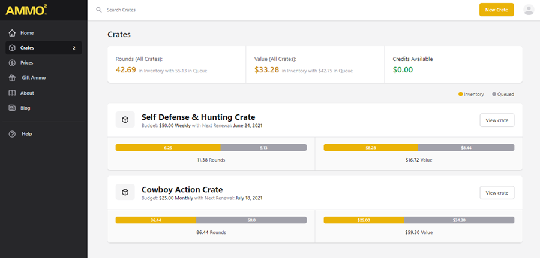Screen dimensions: 540x258
Task: Click the $8.44 queued value bar
Action: pos(466,147)
